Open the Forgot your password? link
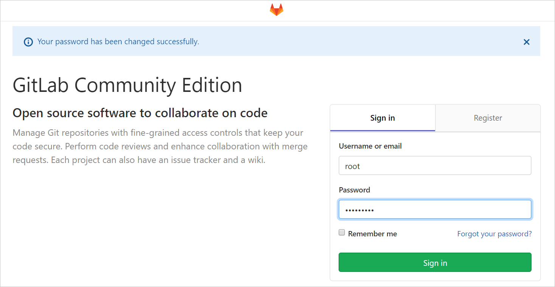Screen dimensions: 555x287 click(x=494, y=234)
